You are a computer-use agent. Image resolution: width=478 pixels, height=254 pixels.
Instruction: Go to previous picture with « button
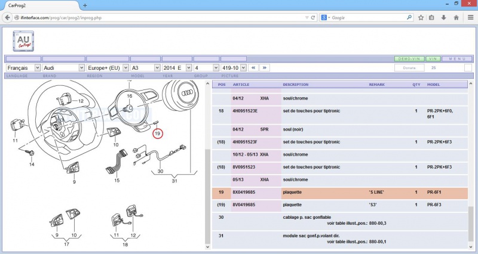coord(253,68)
